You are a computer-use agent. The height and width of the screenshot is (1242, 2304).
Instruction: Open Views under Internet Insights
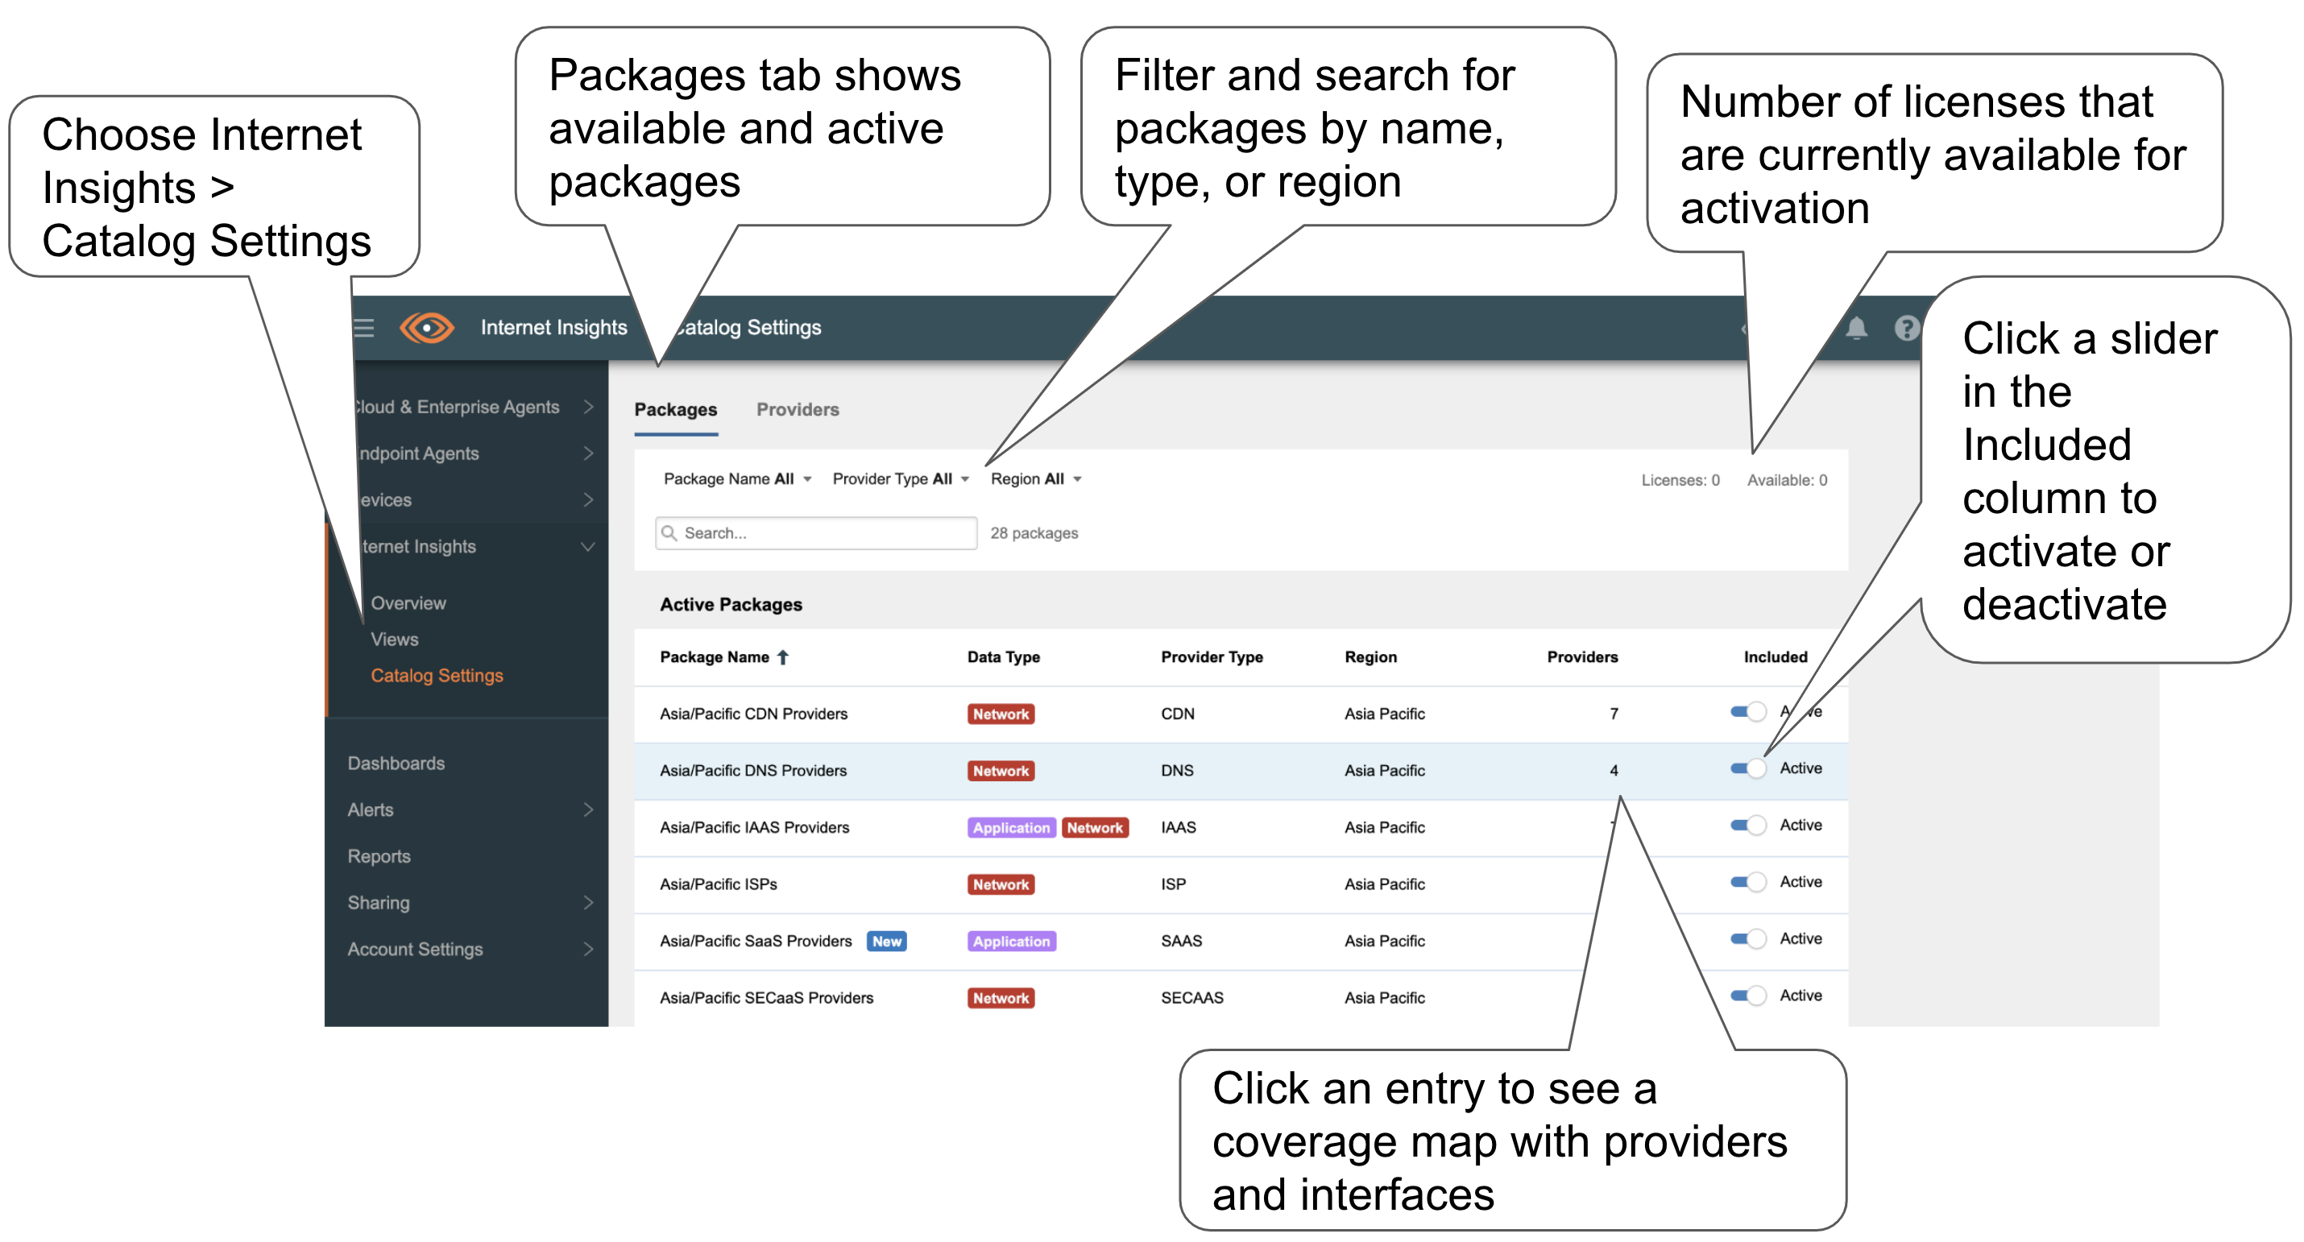tap(395, 640)
